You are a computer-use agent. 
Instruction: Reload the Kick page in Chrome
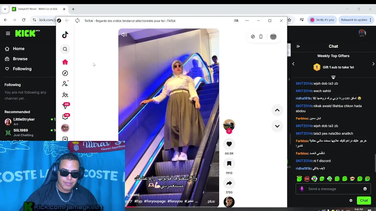click(x=24, y=20)
